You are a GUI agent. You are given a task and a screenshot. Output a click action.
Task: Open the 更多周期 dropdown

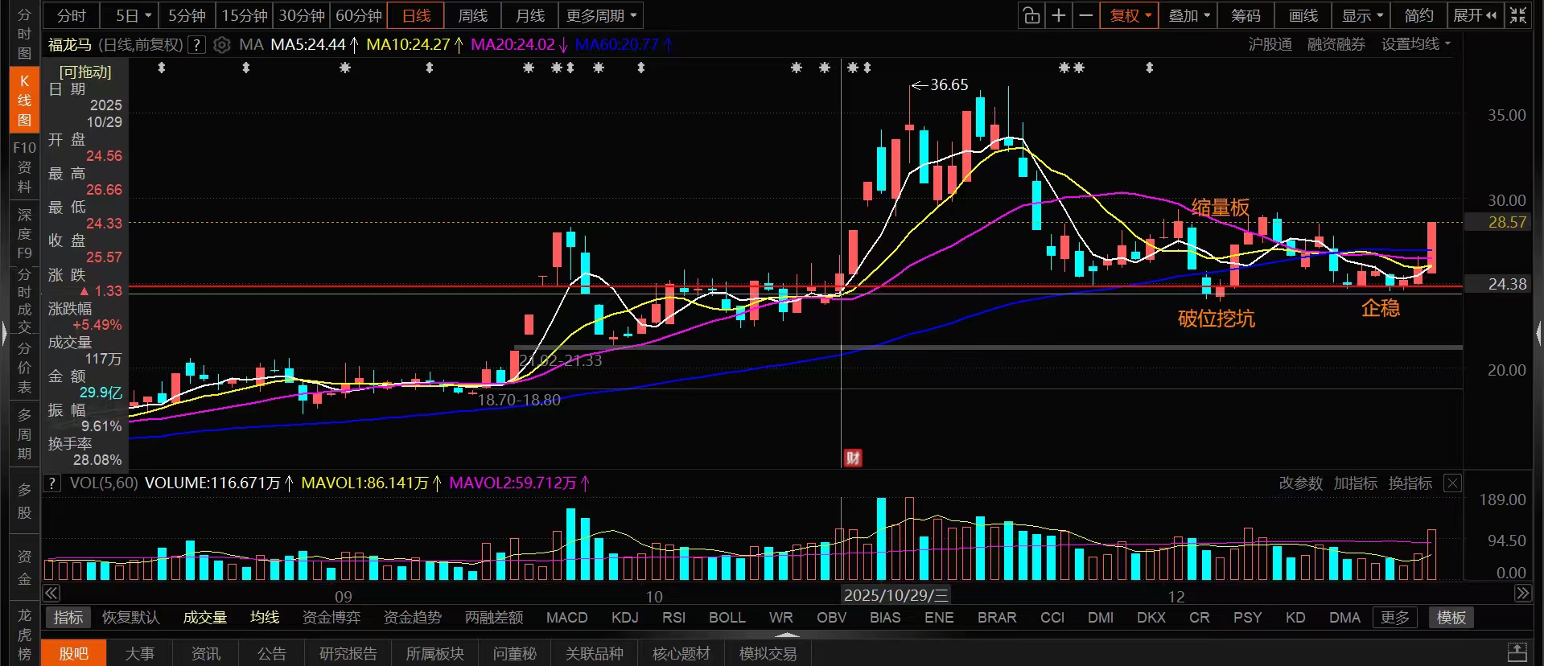pos(601,15)
